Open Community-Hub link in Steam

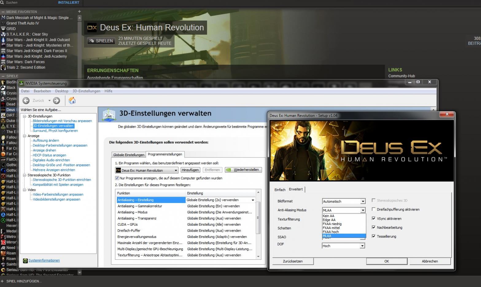[x=401, y=76]
